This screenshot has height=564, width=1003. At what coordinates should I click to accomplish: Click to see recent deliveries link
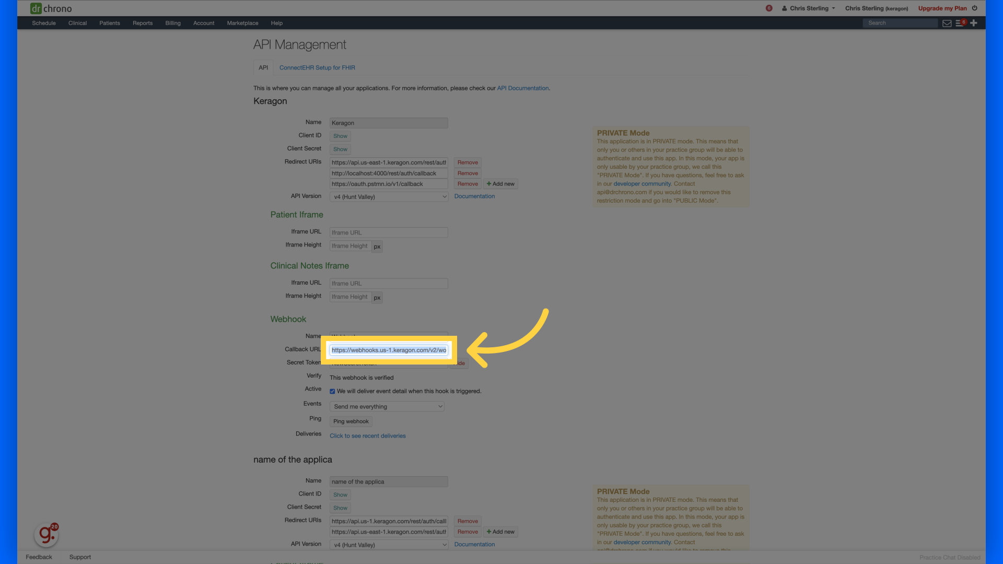click(367, 436)
